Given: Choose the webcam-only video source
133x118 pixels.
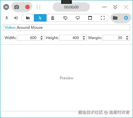Looking at the screenshot, I should point(53,18).
